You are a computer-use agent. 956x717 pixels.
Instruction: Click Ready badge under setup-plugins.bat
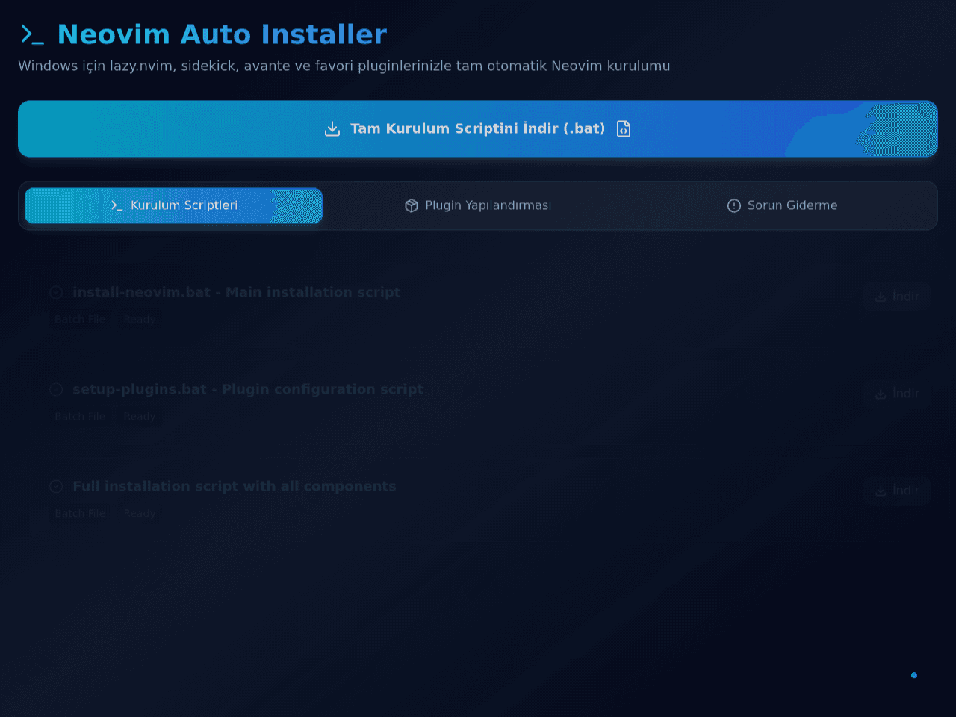tap(140, 416)
